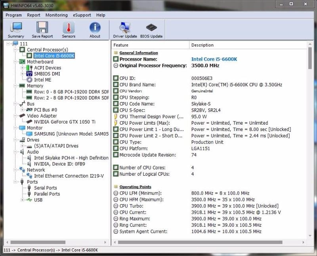
Task: Click the details pane scroll up arrow
Action: (310, 44)
